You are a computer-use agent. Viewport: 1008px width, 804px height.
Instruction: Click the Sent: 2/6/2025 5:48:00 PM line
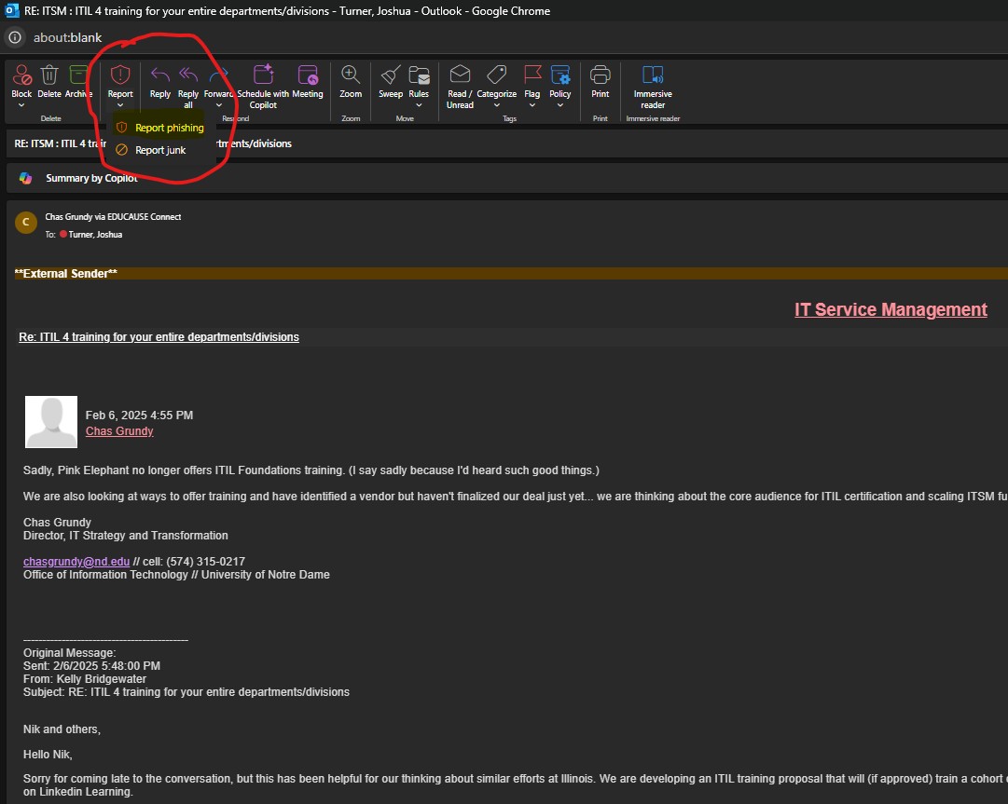[x=92, y=666]
